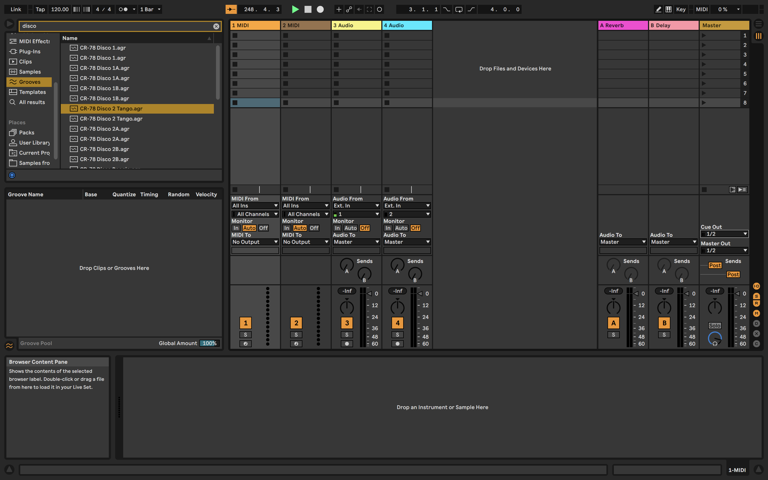Show the In/Out section via I-O icon

point(757,286)
